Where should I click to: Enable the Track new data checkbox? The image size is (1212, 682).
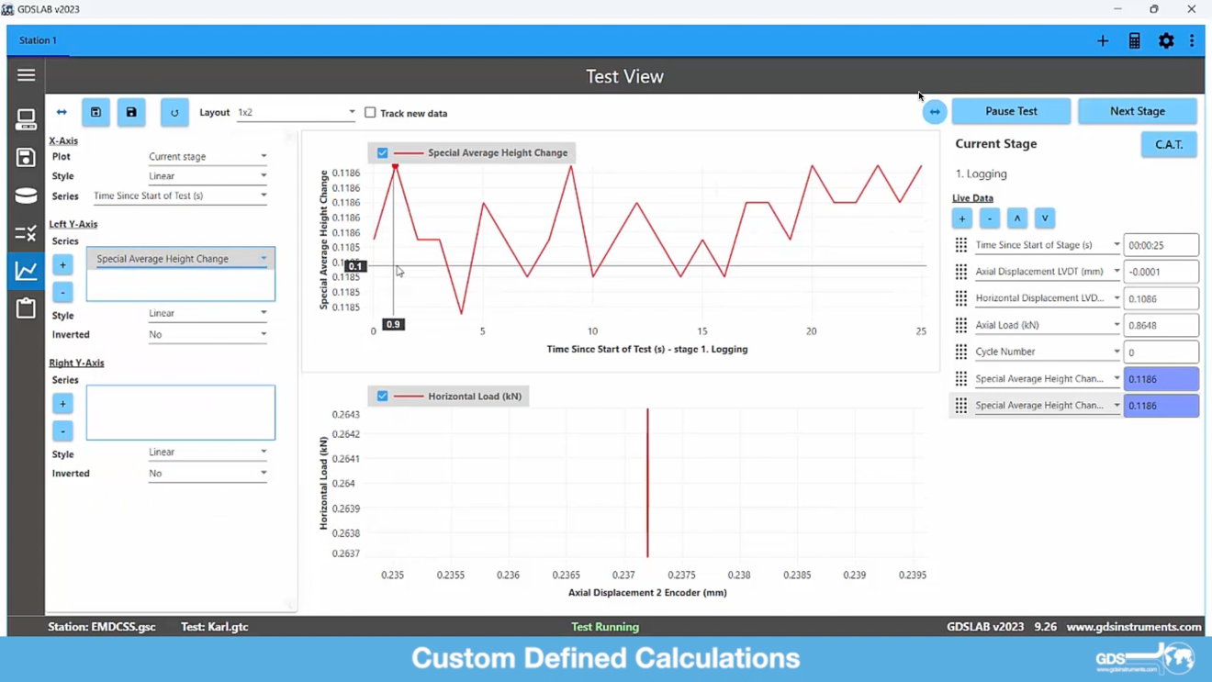point(370,113)
